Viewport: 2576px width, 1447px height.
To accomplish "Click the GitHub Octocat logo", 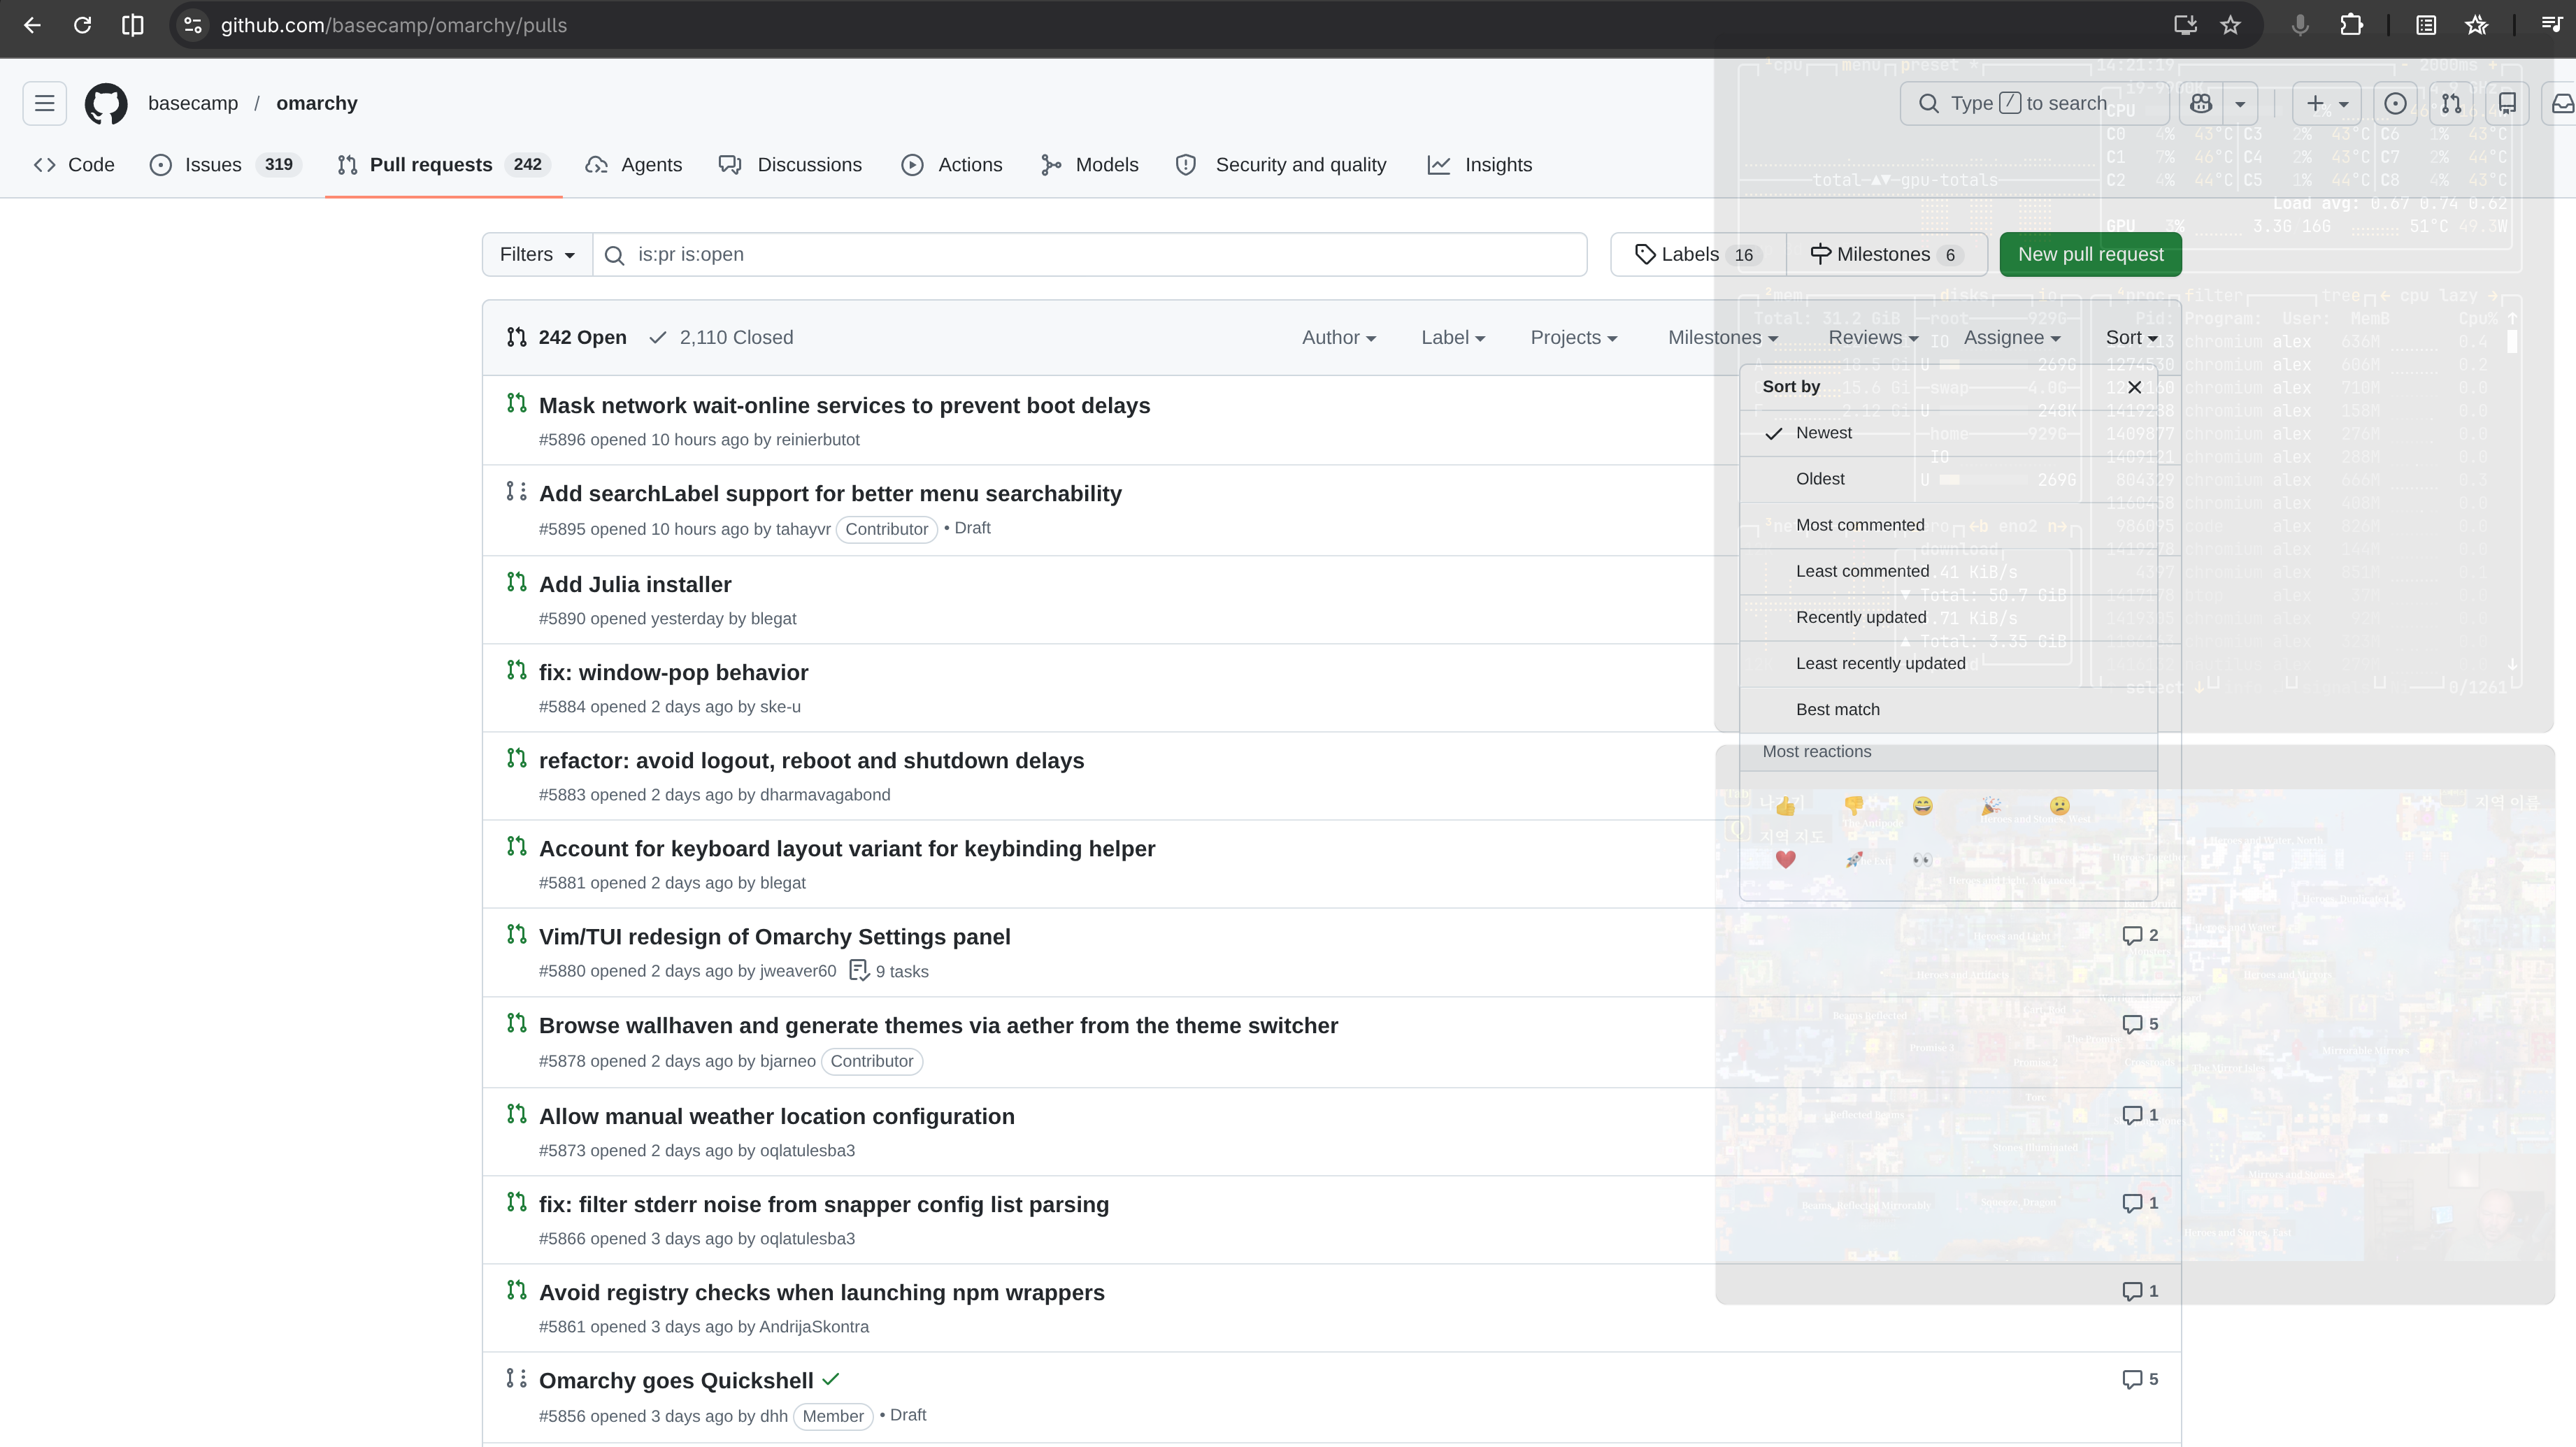I will [x=106, y=103].
